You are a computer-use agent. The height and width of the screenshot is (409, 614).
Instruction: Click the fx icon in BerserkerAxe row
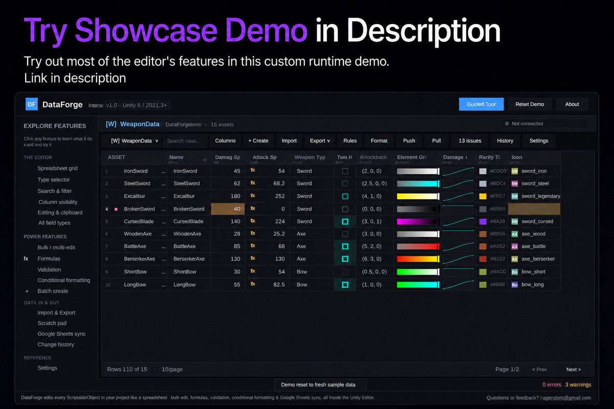click(x=253, y=259)
